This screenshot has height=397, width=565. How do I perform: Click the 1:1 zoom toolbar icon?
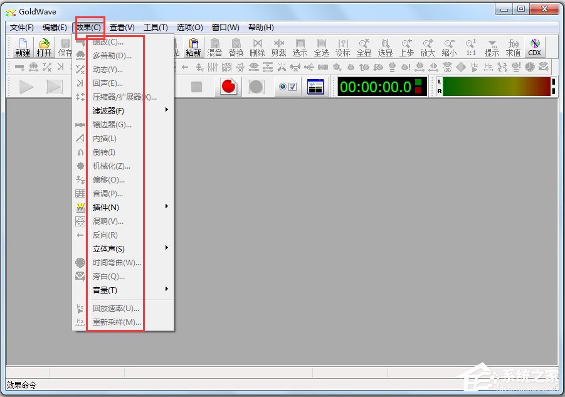(x=470, y=47)
